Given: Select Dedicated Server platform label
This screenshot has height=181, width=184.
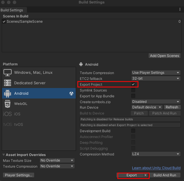Looking at the screenshot, I should pyautogui.click(x=30, y=83).
